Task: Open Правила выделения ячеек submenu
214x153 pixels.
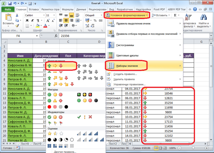Action: [144, 24]
